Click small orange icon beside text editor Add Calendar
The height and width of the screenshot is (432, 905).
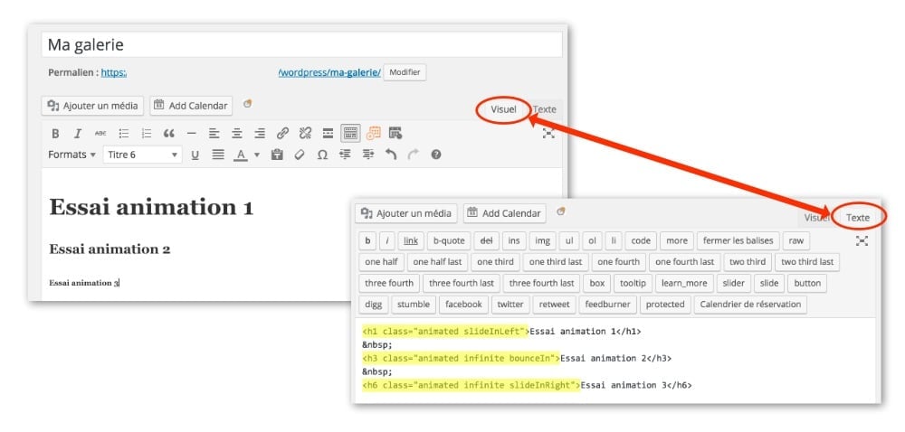[560, 211]
